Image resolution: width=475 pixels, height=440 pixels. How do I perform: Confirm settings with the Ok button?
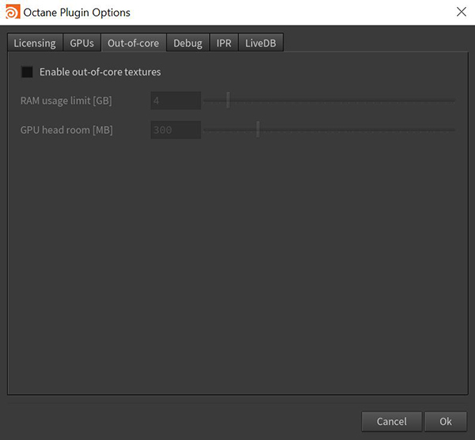445,421
